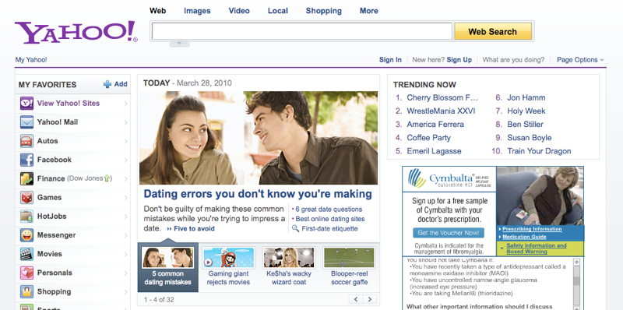The image size is (623, 310).
Task: Click the Sign In link
Action: (x=390, y=60)
